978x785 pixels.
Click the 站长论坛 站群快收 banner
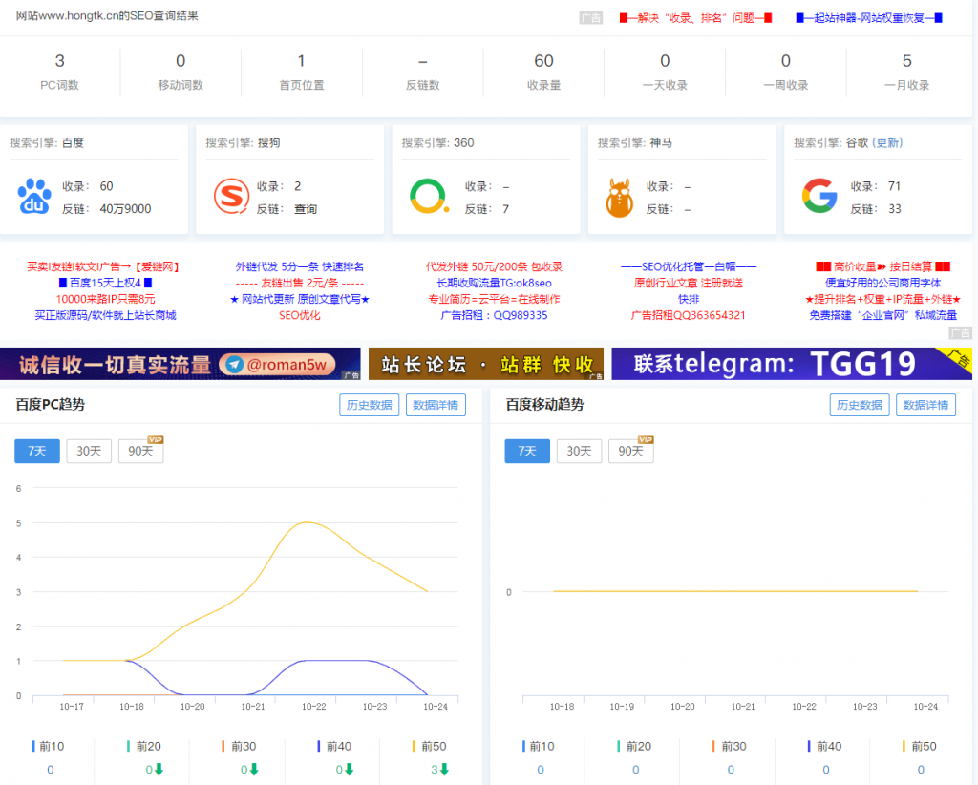[486, 364]
